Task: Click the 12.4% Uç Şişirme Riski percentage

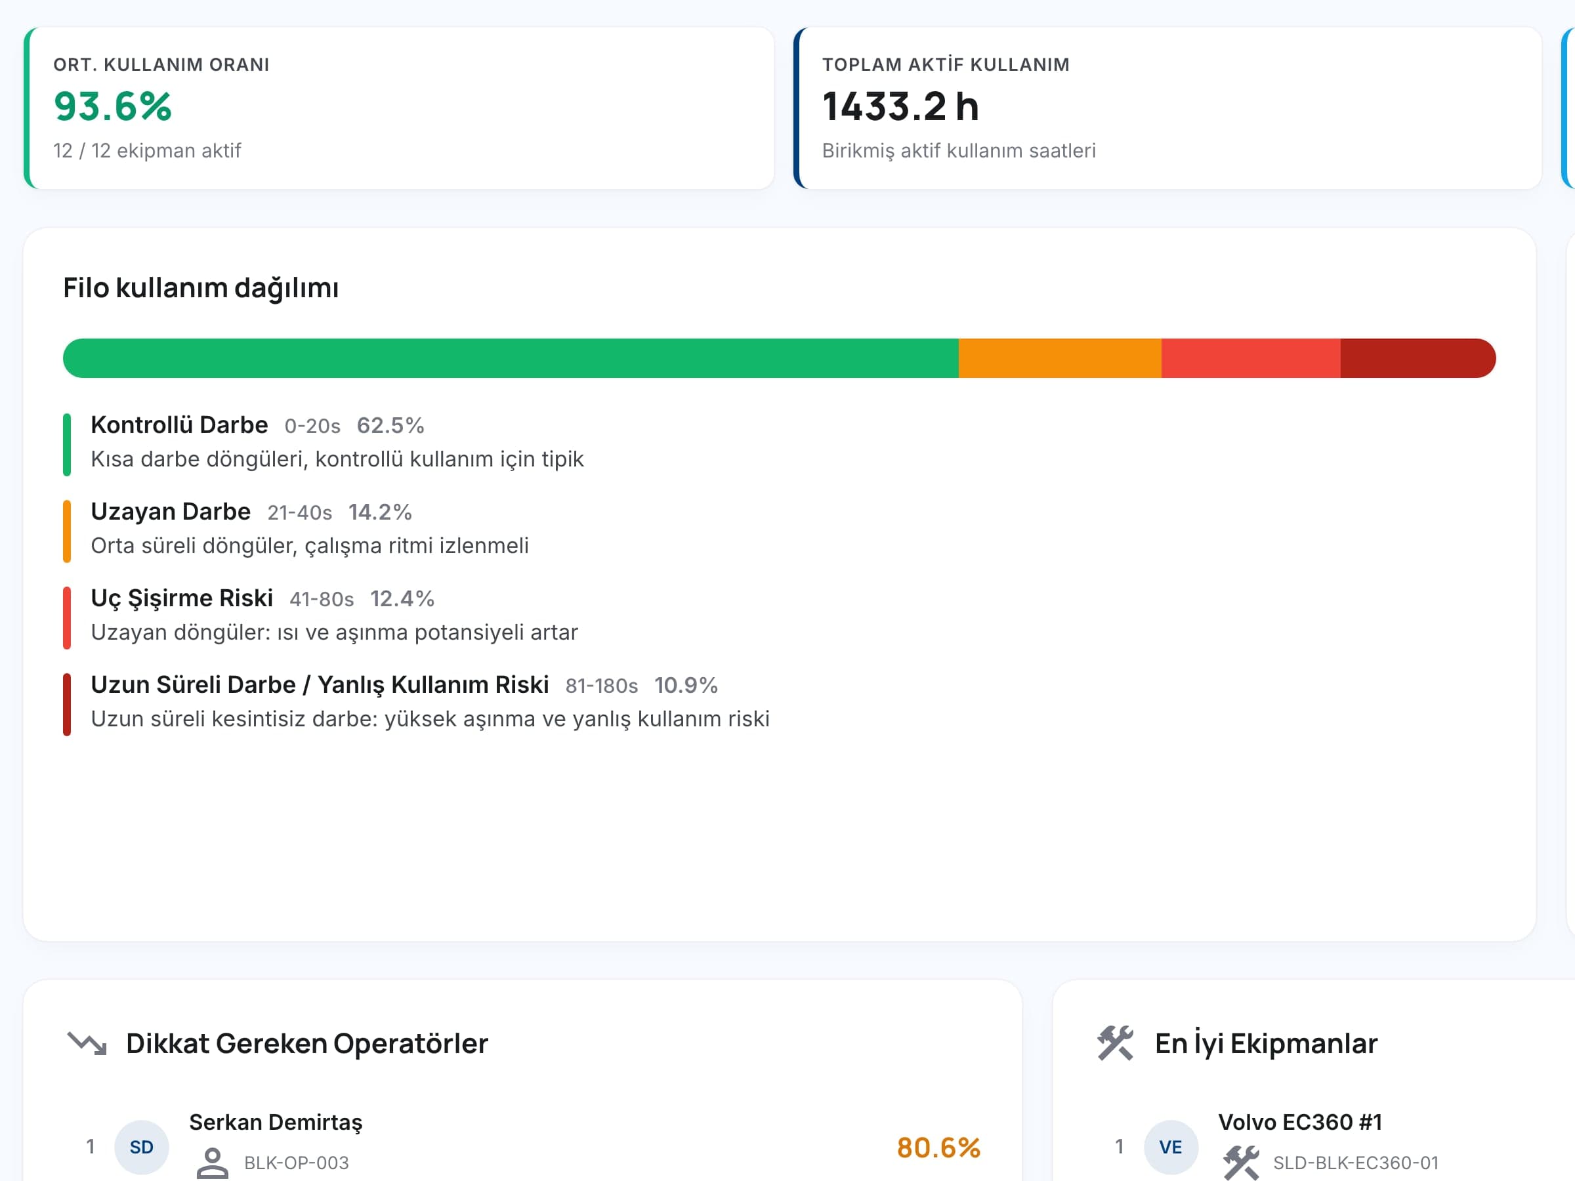Action: pyautogui.click(x=402, y=600)
